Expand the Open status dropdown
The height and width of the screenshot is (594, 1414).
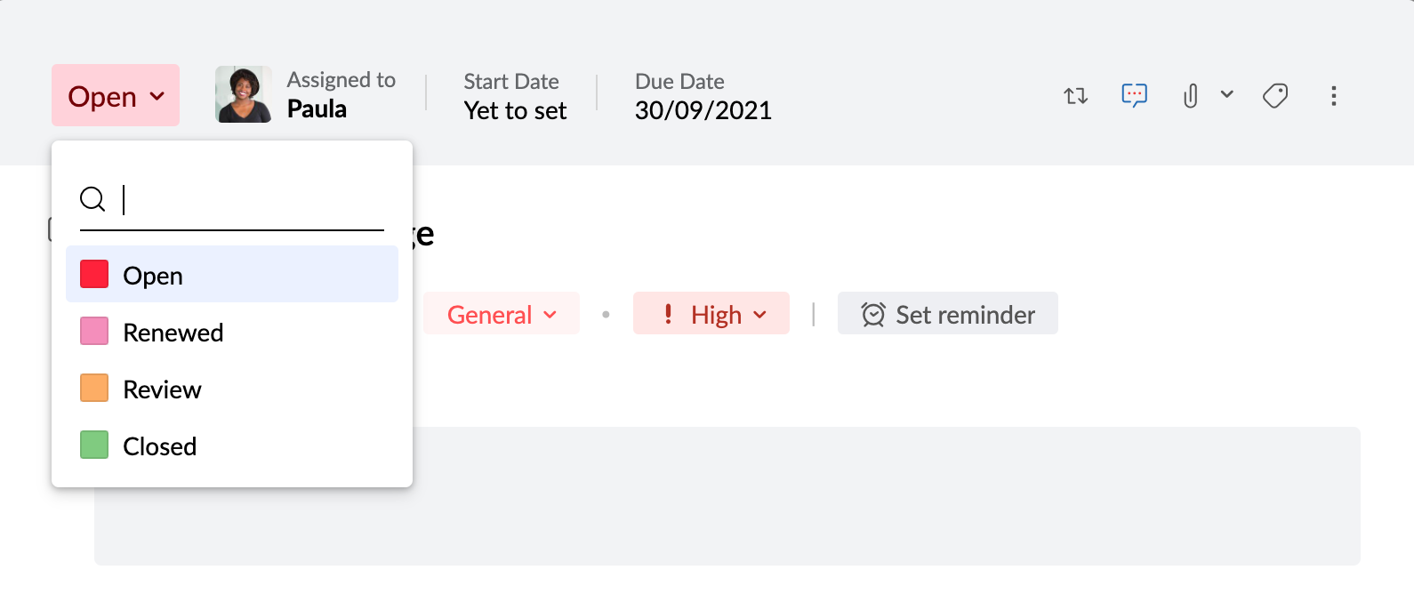[116, 95]
